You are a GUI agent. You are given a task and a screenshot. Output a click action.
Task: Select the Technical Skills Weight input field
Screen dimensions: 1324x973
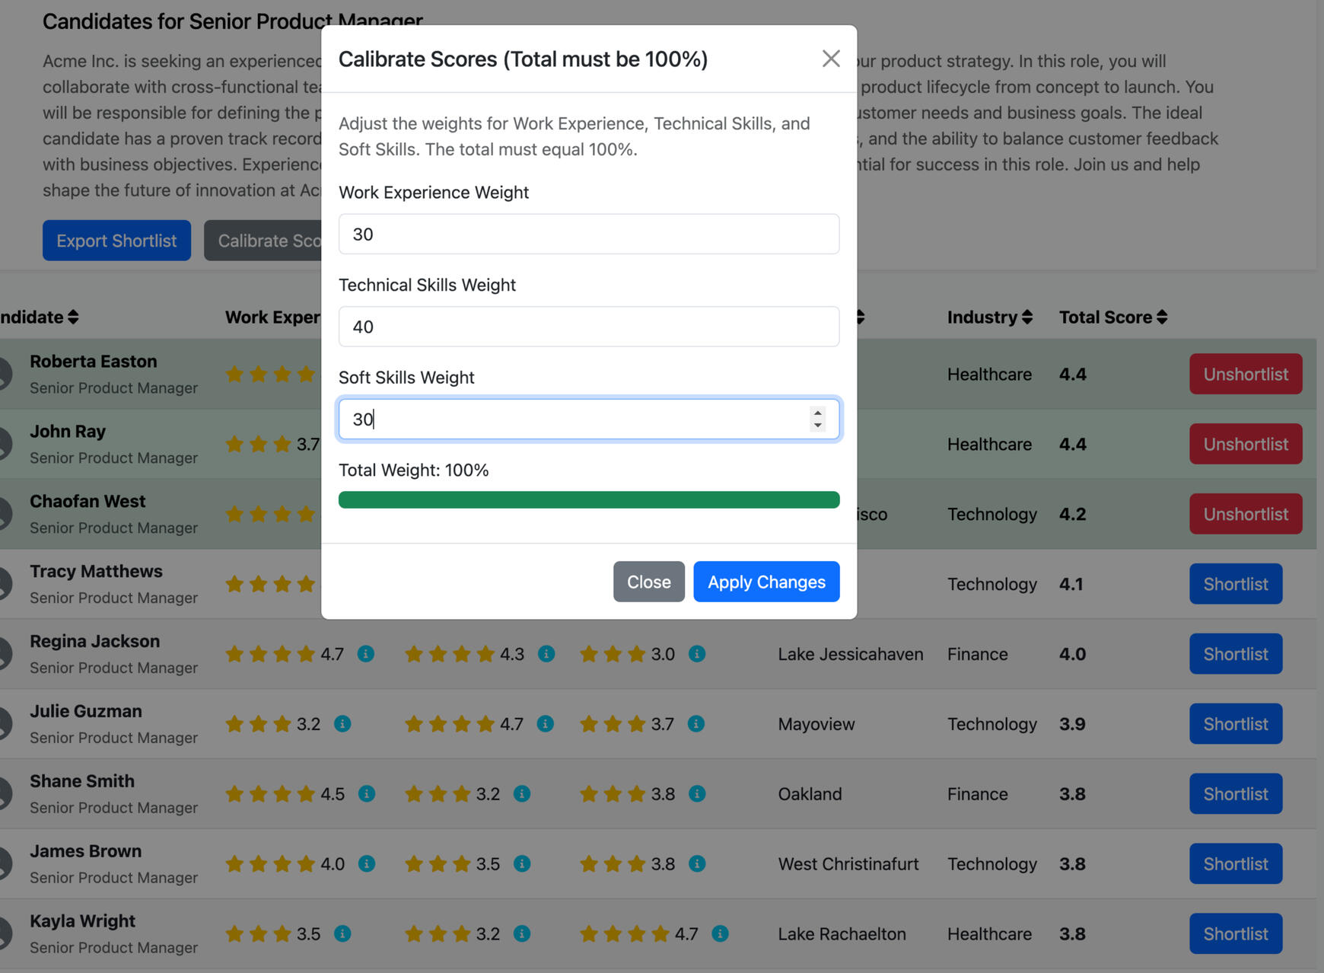(589, 327)
